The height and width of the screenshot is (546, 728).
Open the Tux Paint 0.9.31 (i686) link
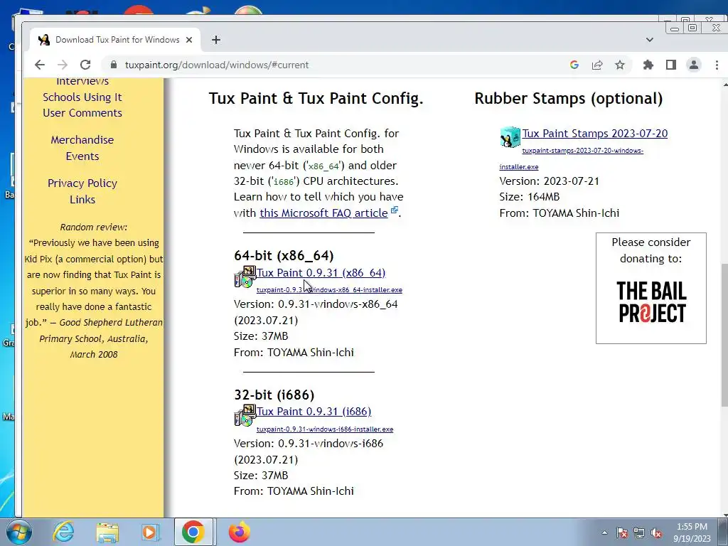point(314,412)
